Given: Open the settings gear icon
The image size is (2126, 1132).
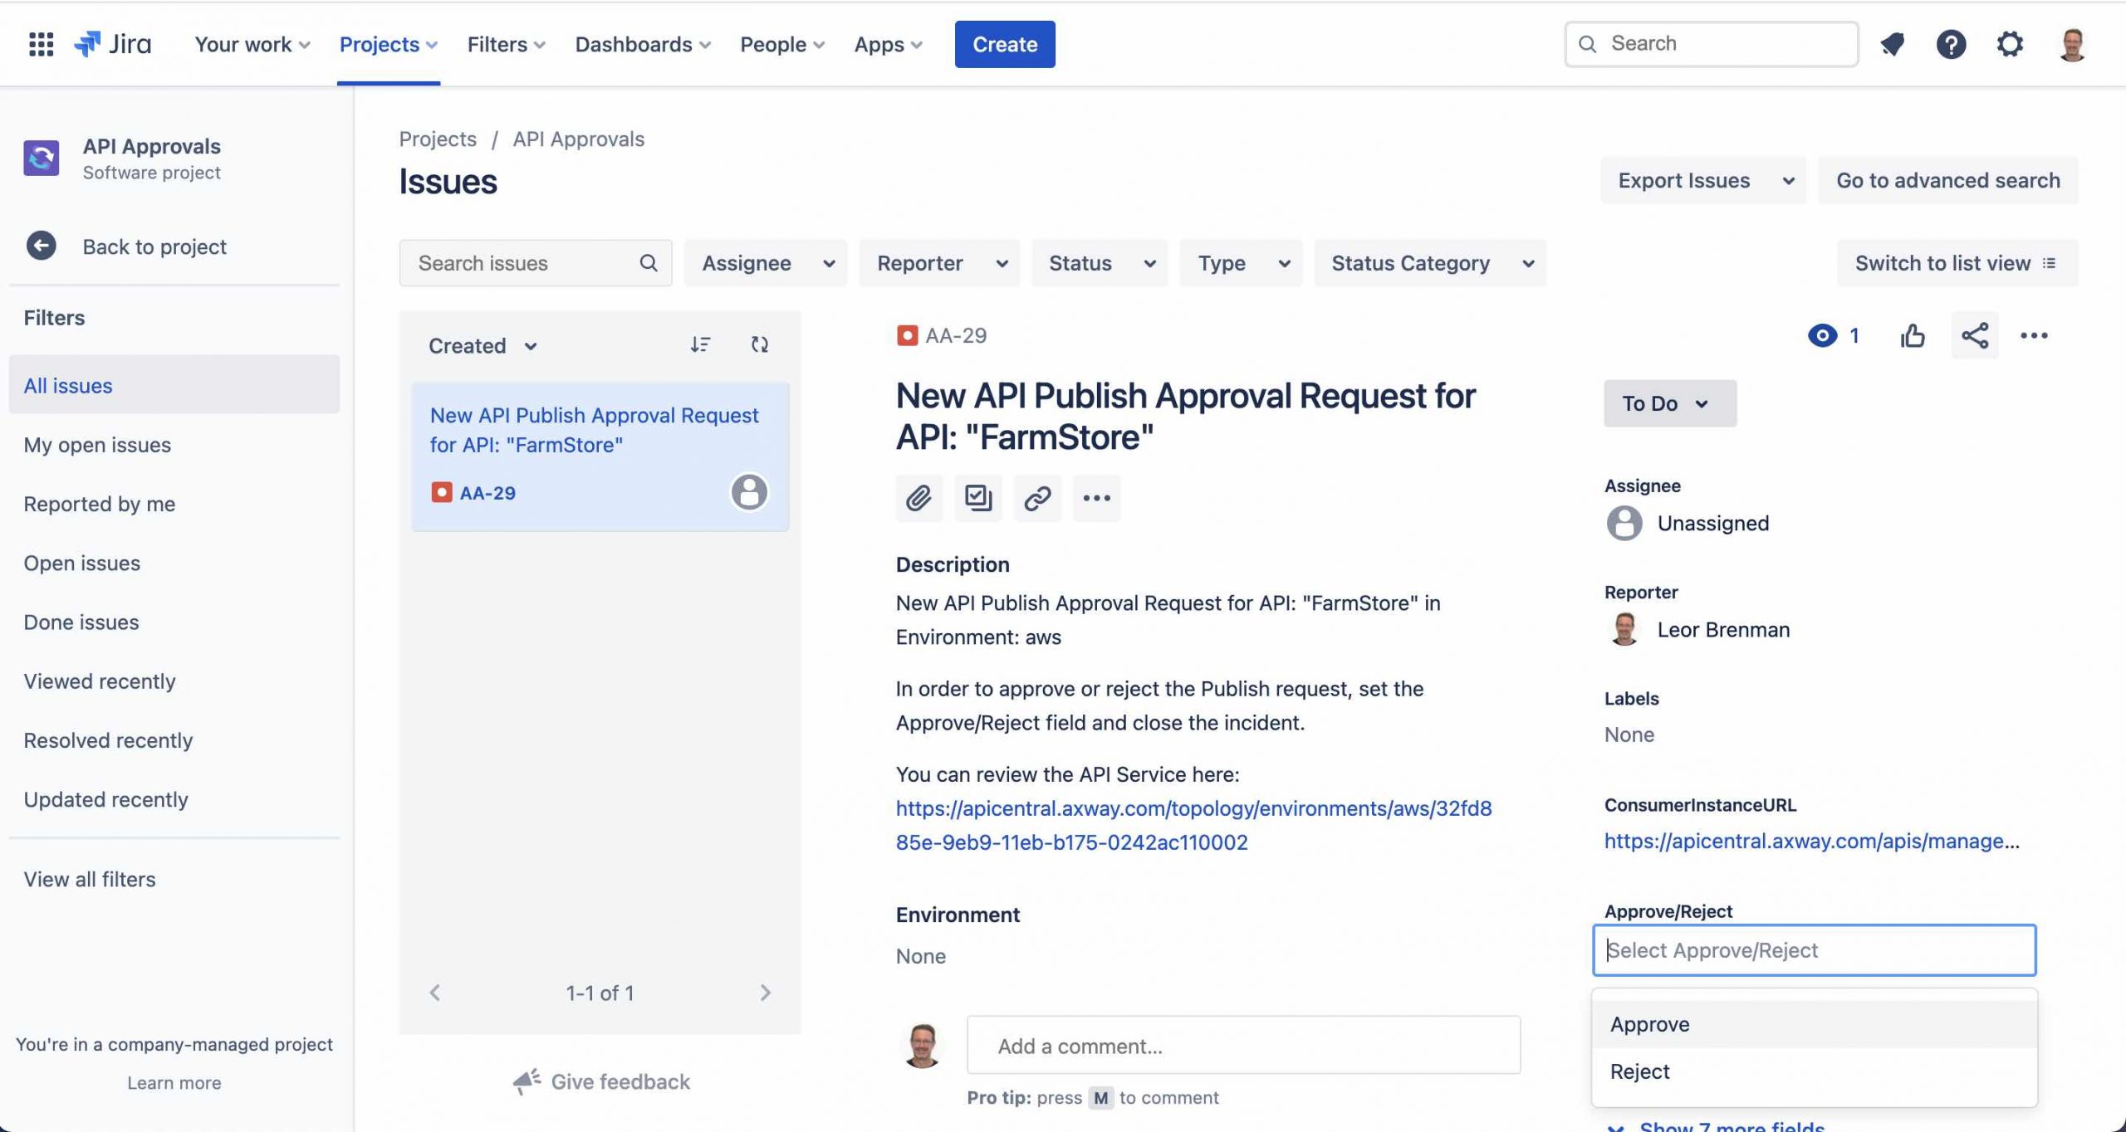Looking at the screenshot, I should (2010, 44).
